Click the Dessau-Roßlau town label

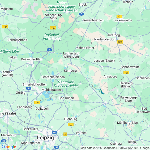pyautogui.click(x=32, y=59)
